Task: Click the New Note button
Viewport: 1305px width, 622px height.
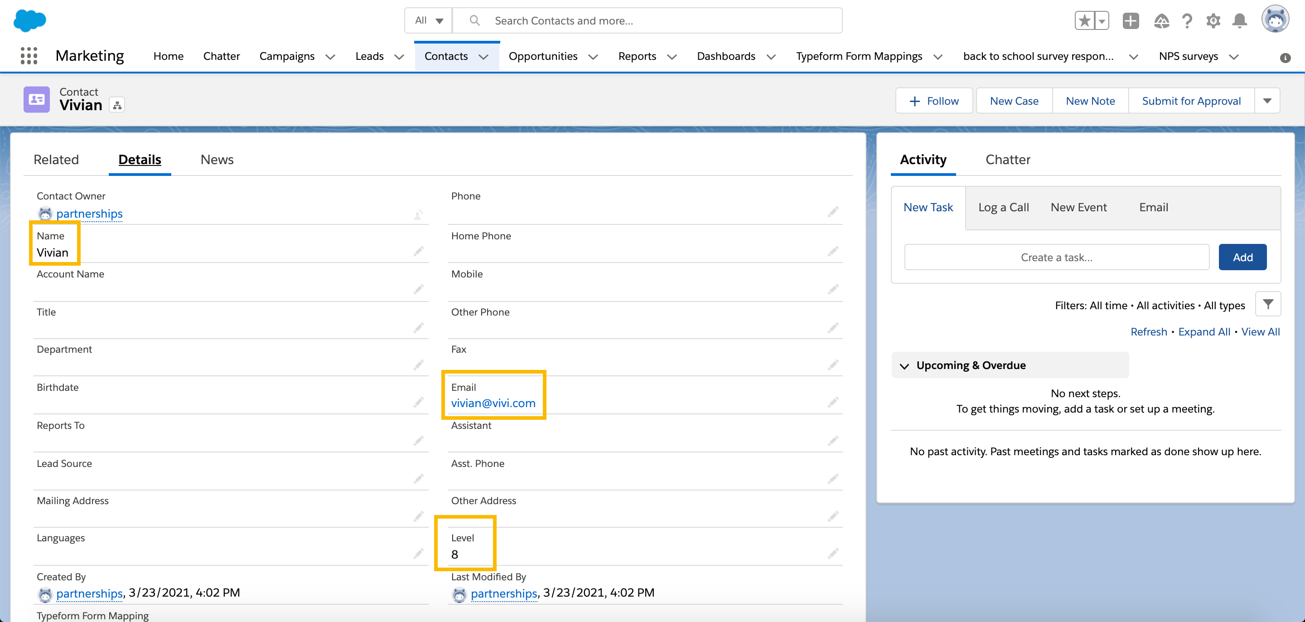Action: click(x=1090, y=100)
